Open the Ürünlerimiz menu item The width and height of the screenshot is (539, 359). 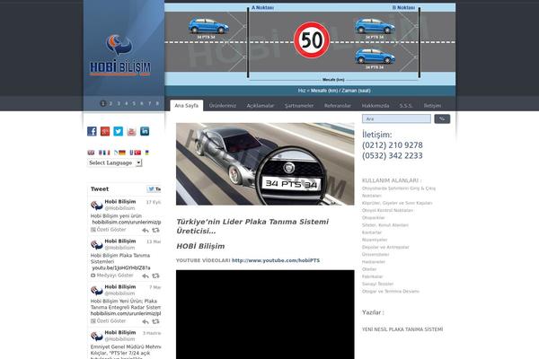(223, 106)
